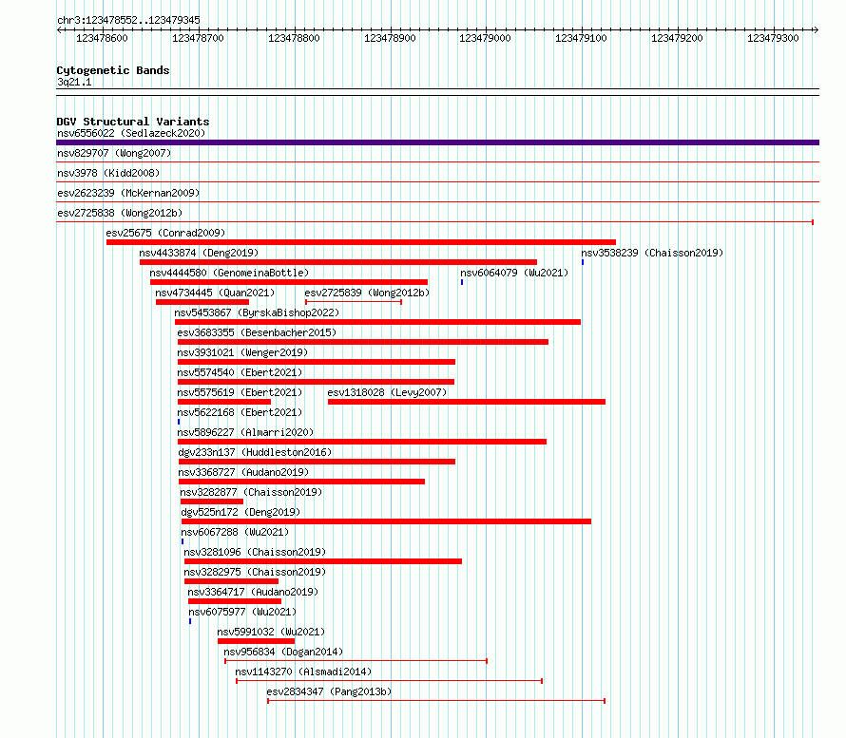Click nsv5574540 (Ebert2021) label
The image size is (846, 738).
(240, 372)
